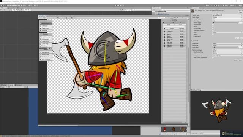This screenshot has height=137, width=243.
Task: Click the Visibility button in Sprite Editor
Action: point(162,18)
